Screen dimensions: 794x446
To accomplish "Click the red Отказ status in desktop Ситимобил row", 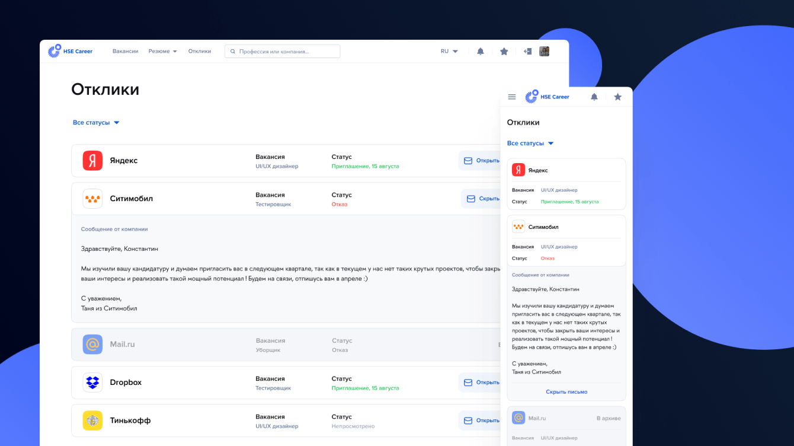I will coord(340,205).
